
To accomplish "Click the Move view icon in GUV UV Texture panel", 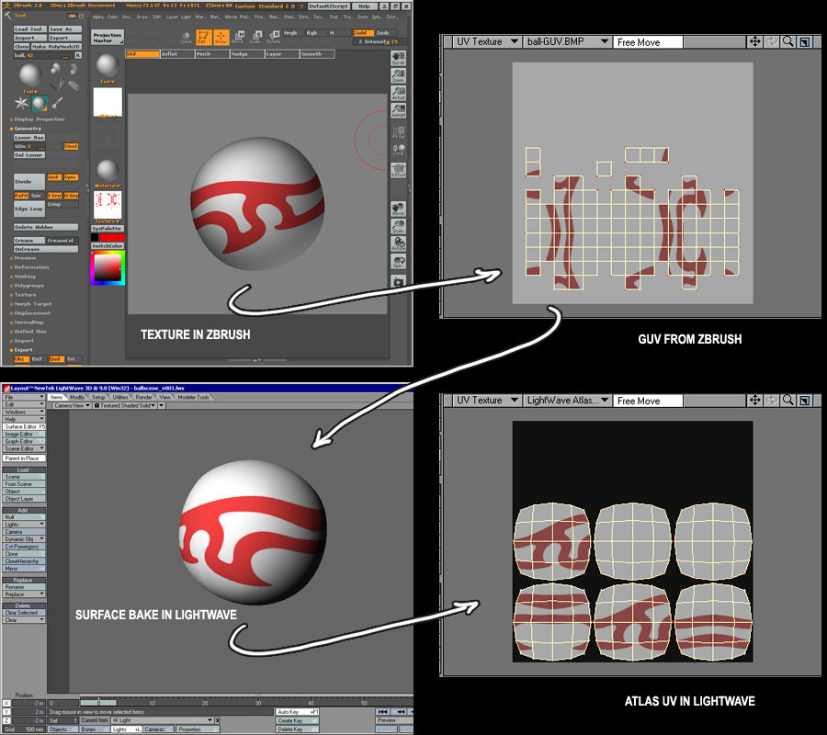I will [754, 41].
